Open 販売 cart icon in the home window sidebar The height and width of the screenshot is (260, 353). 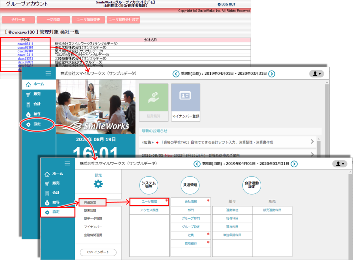[x=28, y=94]
